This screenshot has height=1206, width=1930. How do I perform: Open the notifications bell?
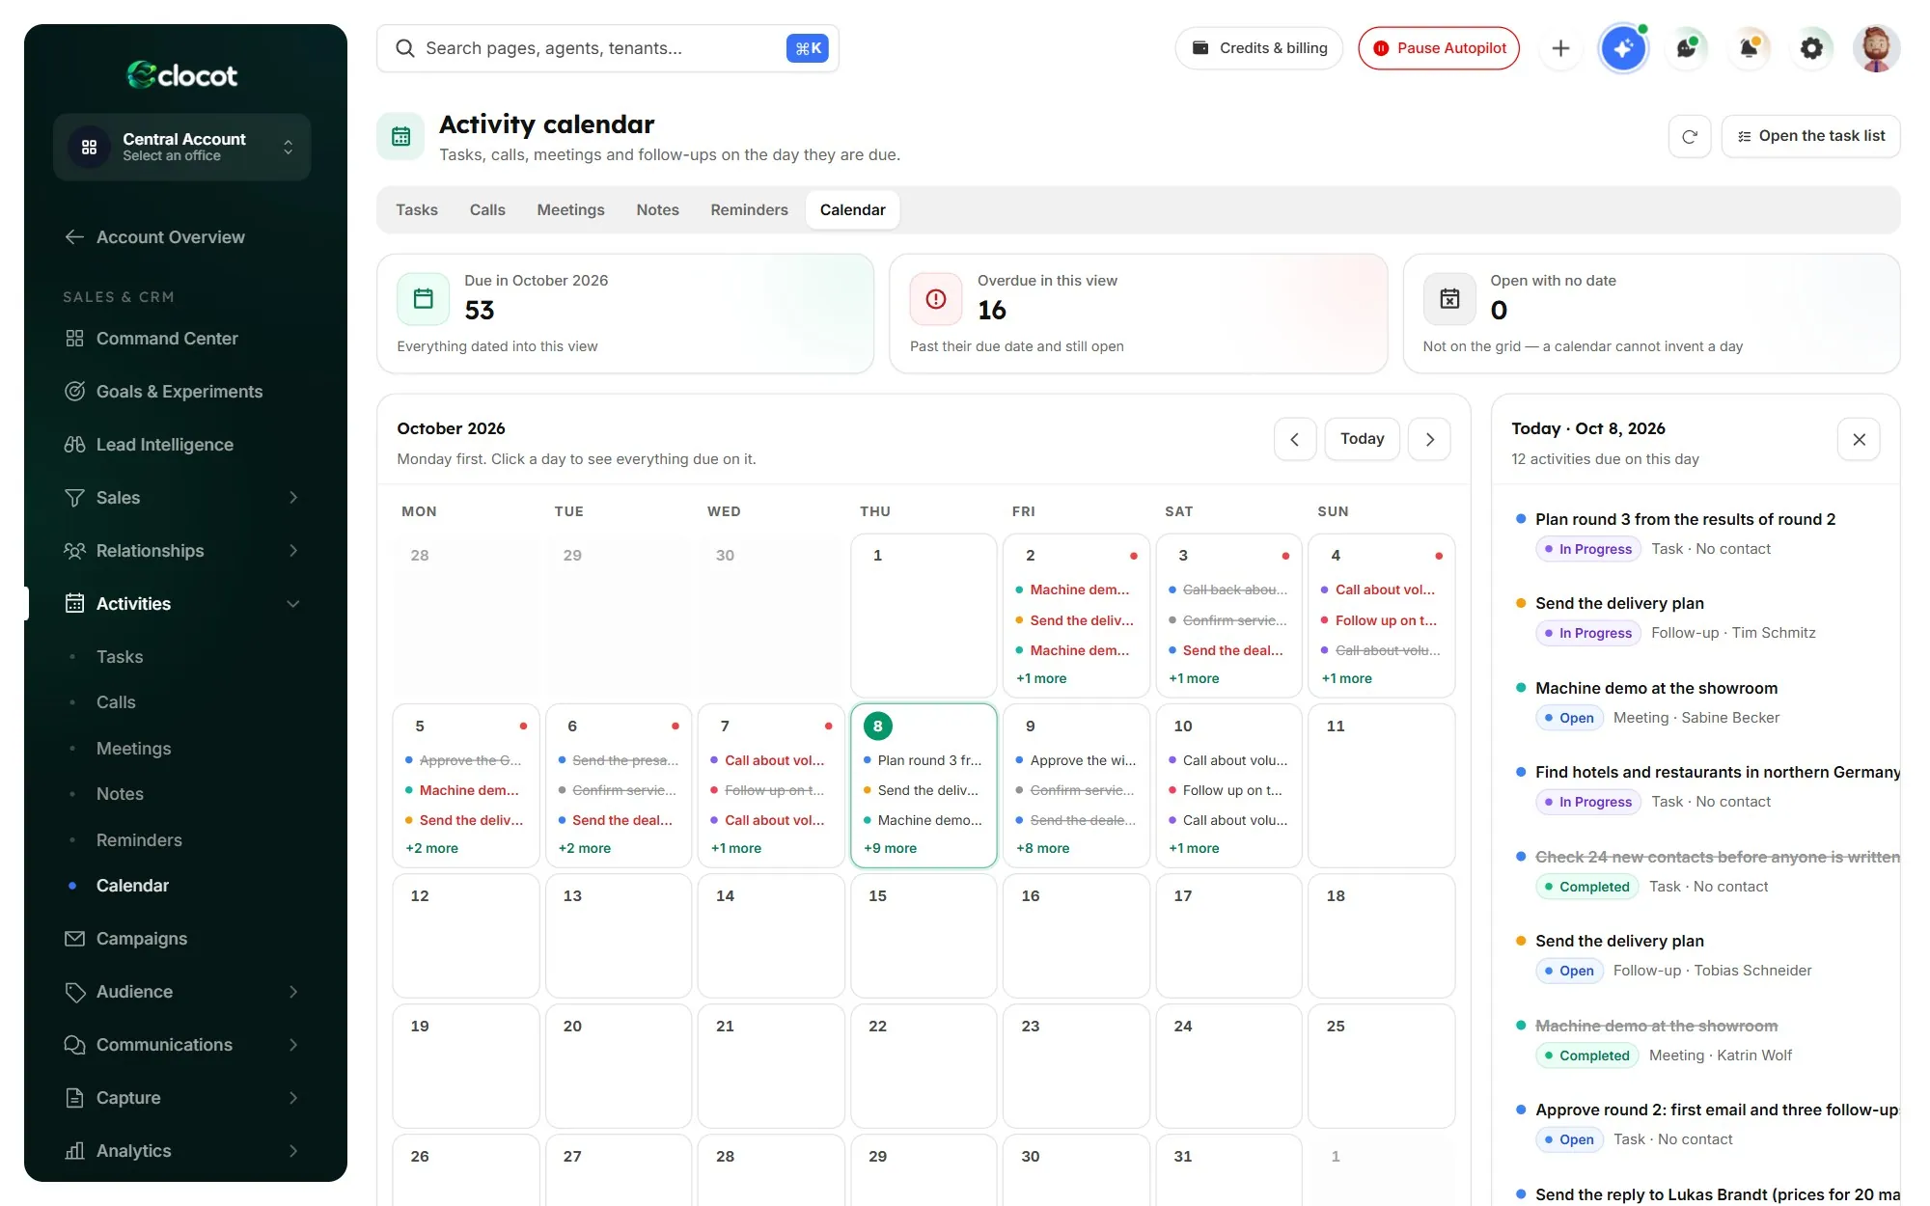coord(1749,48)
